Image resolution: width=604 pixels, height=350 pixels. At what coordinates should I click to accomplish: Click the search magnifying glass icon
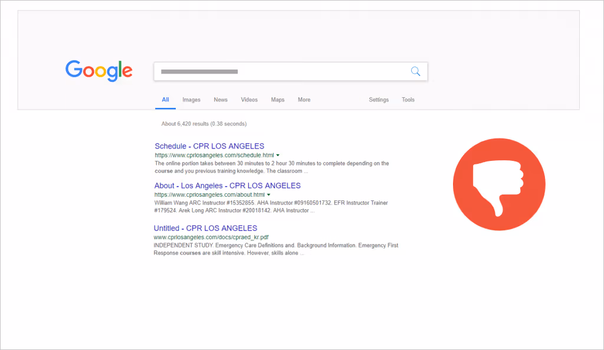coord(415,71)
